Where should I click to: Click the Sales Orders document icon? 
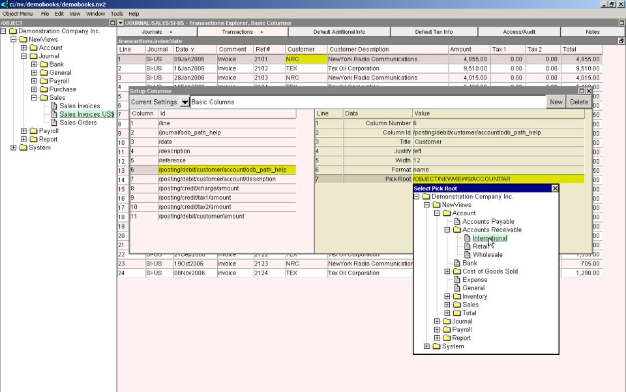click(x=54, y=123)
